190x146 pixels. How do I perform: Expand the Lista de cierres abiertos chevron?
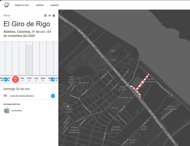click(x=53, y=96)
